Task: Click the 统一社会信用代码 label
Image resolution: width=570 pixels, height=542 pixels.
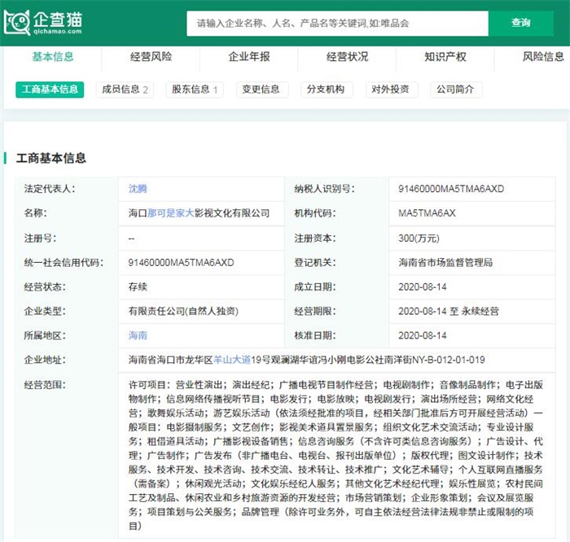Action: [x=64, y=262]
